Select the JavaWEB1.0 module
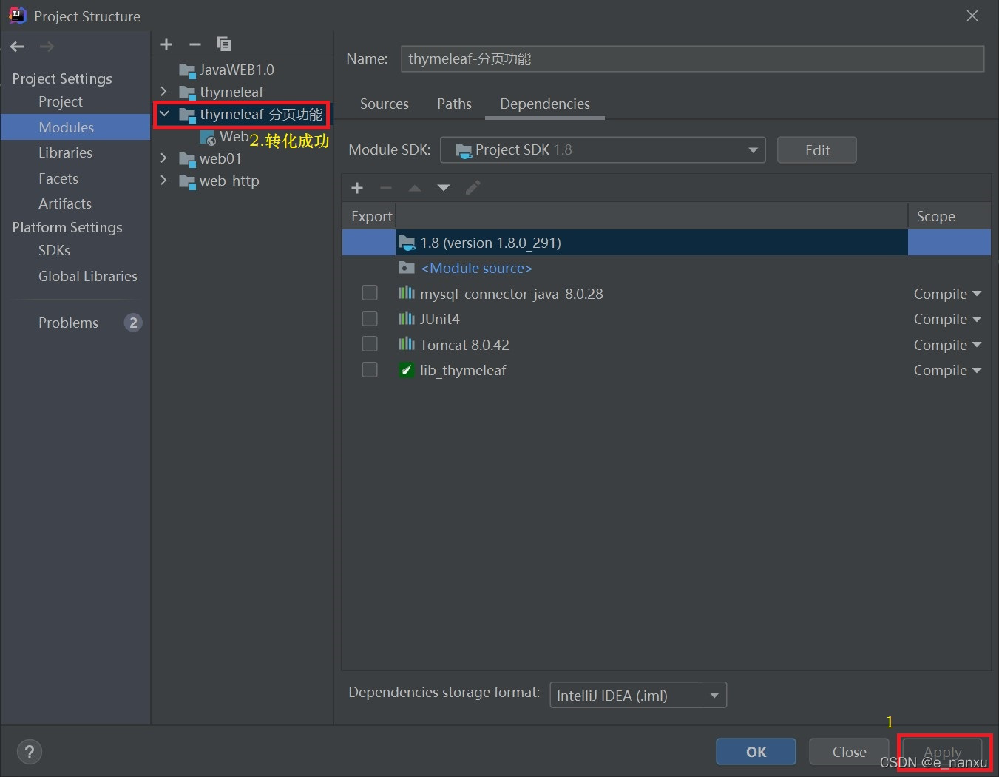Screen dimensions: 999x777 click(237, 70)
